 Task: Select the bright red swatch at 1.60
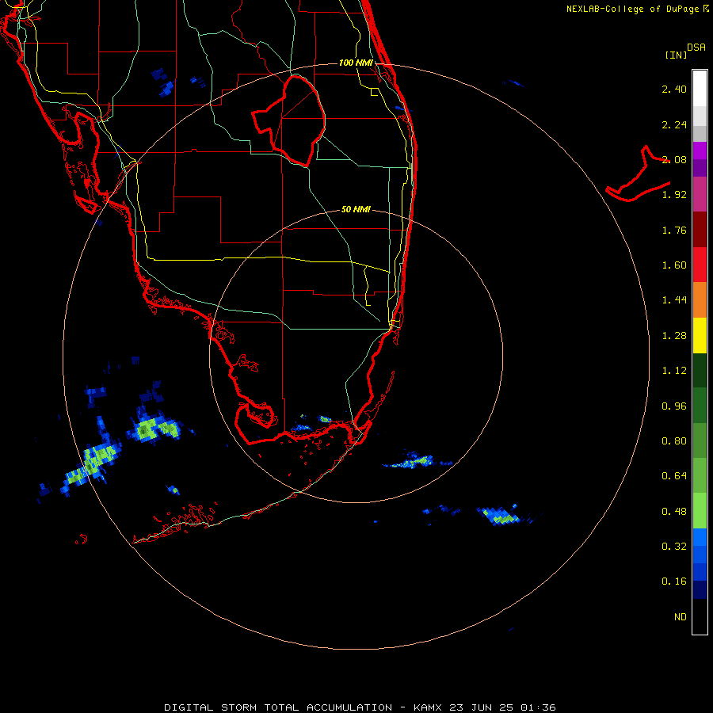[x=700, y=265]
